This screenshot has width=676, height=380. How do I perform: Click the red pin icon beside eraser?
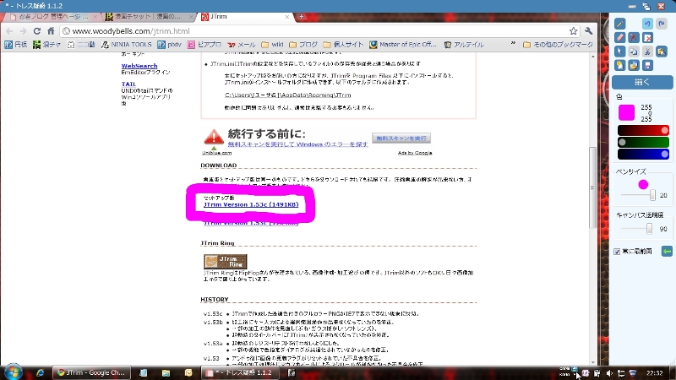(x=633, y=38)
